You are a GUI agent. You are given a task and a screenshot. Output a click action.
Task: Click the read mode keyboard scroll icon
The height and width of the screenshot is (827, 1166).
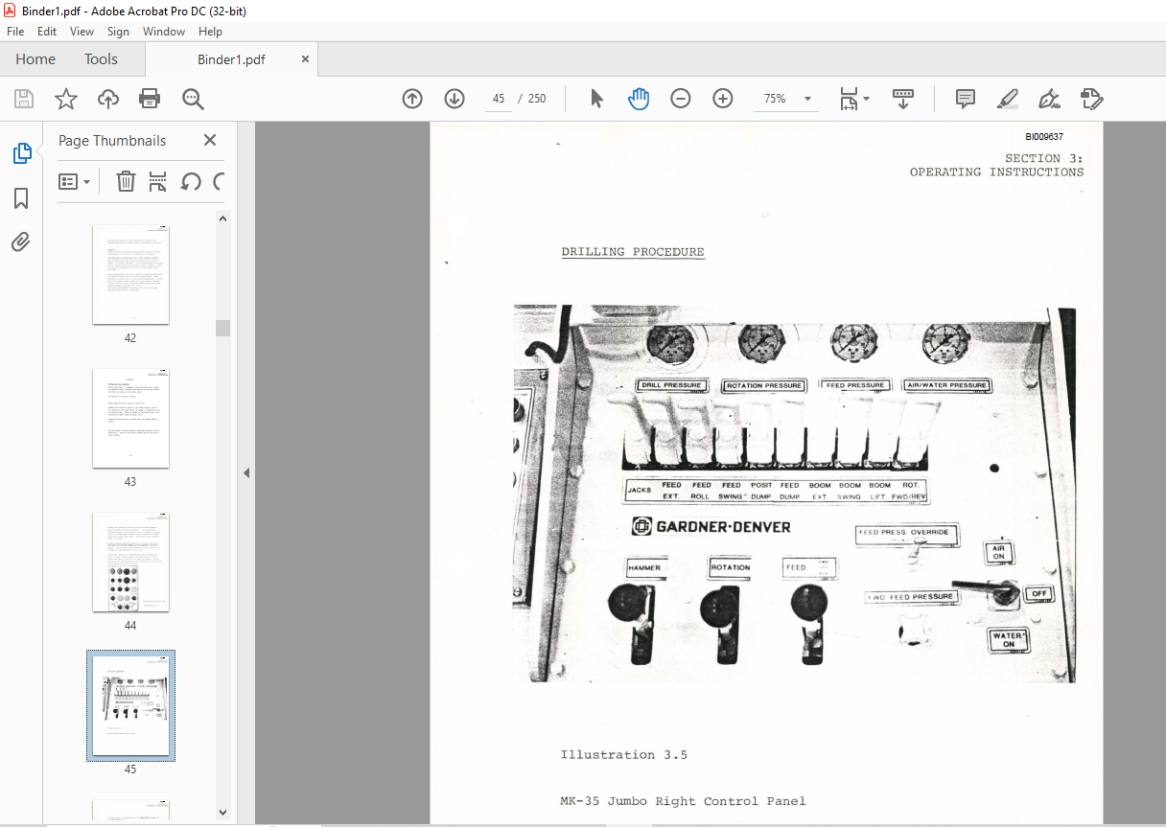tap(903, 99)
